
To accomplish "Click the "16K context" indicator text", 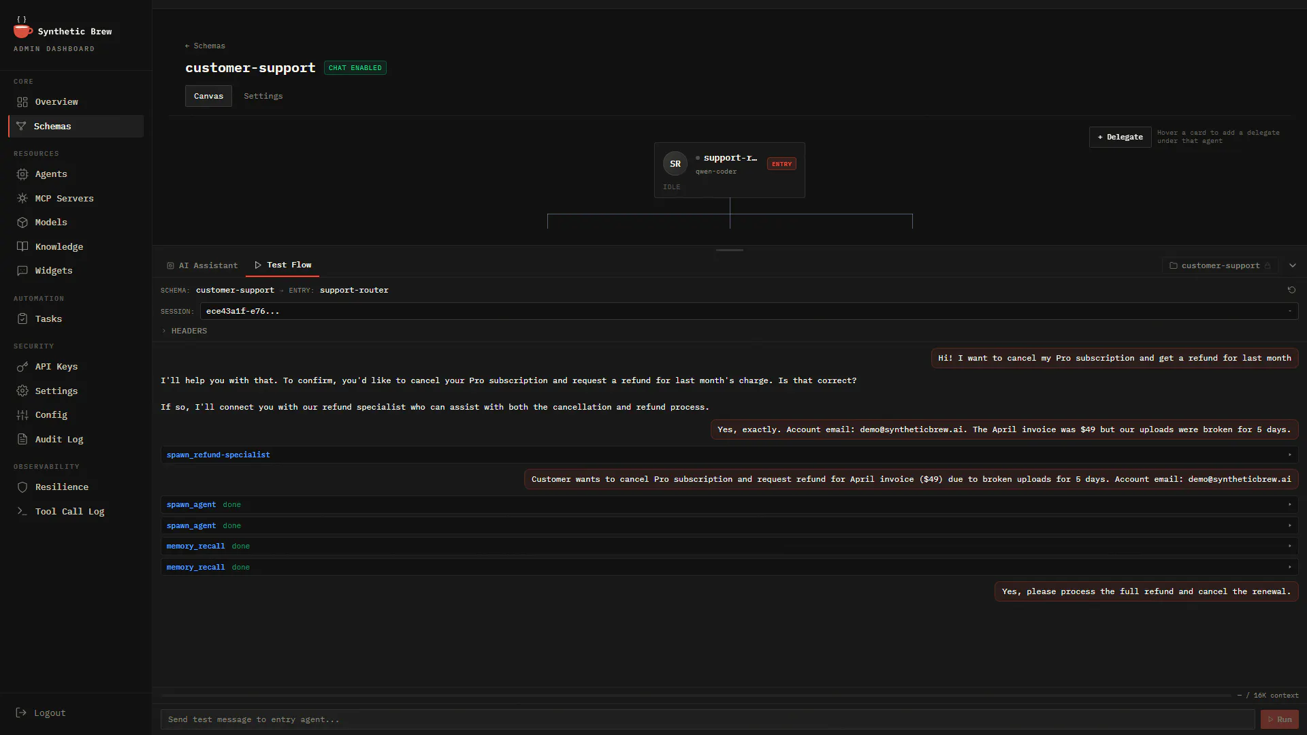I will (1276, 696).
